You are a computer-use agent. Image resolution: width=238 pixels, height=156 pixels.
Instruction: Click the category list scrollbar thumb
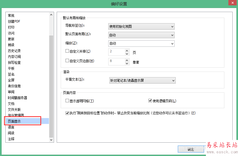[x=51, y=85]
